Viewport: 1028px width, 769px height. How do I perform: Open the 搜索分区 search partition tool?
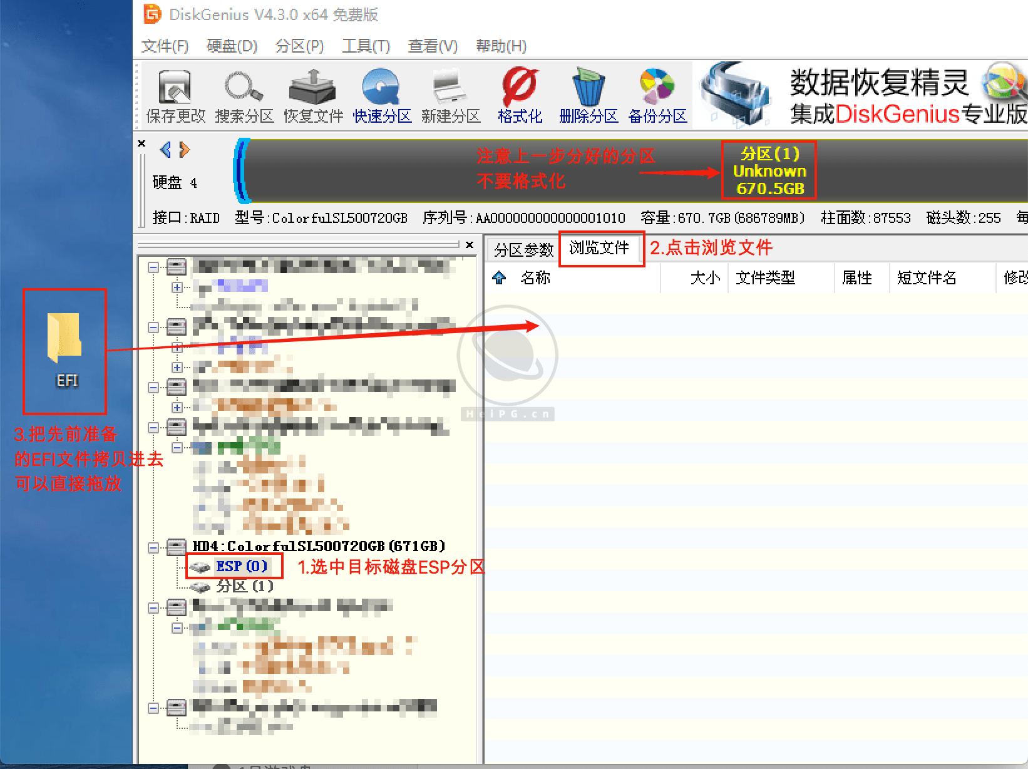click(x=244, y=96)
